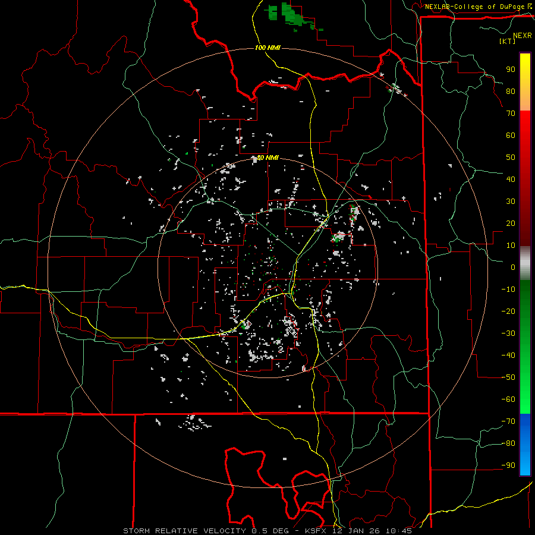Click the -70 value on velocity scale

pyautogui.click(x=508, y=421)
